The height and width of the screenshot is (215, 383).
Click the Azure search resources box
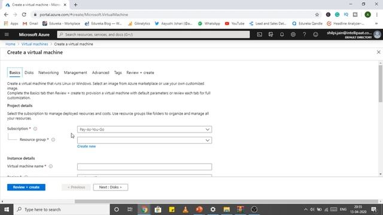click(153, 35)
